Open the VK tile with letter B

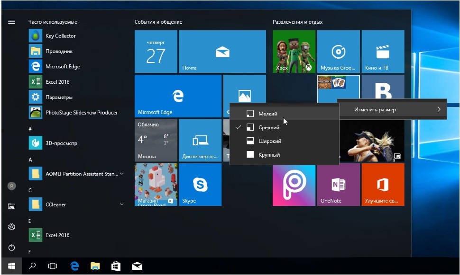coord(383,87)
